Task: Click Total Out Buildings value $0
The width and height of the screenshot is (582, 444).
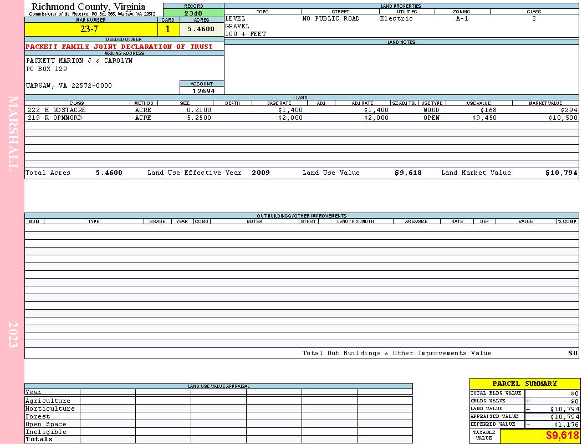Action: coord(573,354)
